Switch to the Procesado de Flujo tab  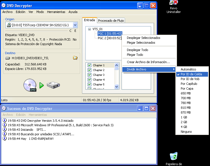tap(111, 21)
